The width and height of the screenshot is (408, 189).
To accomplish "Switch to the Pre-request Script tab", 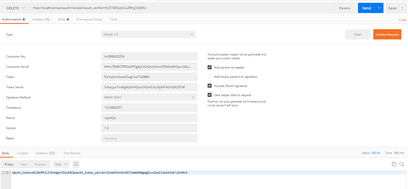I will point(89,19).
